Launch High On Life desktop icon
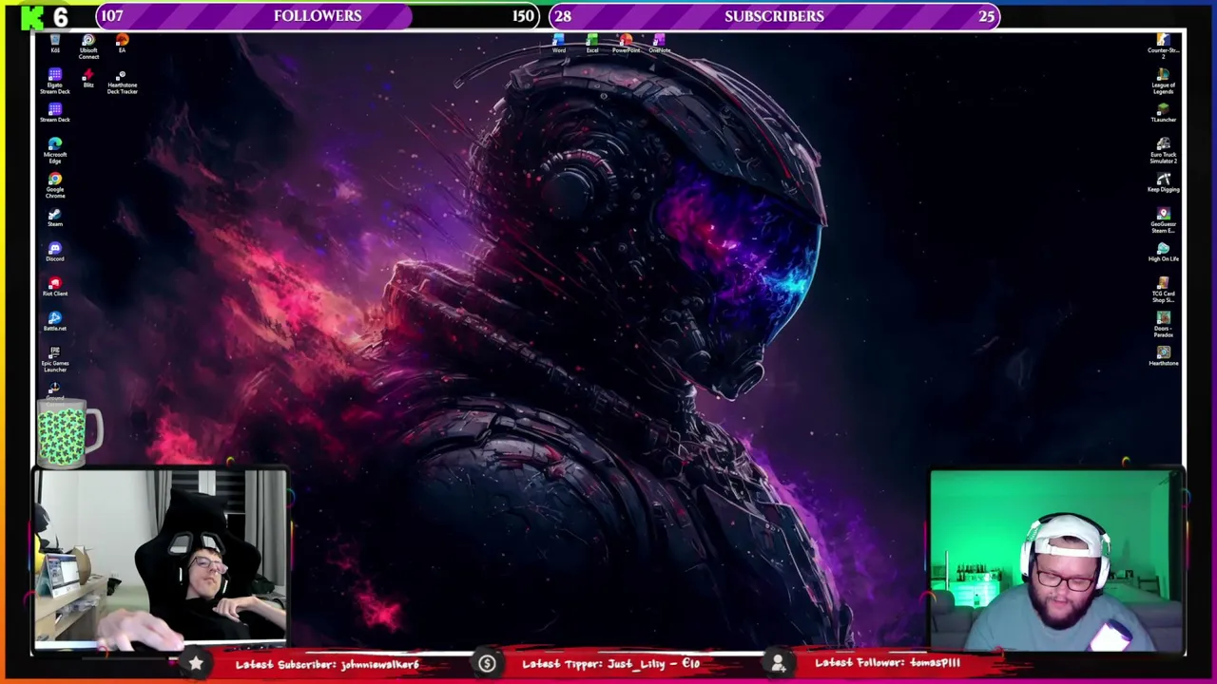1217x684 pixels. [x=1163, y=251]
